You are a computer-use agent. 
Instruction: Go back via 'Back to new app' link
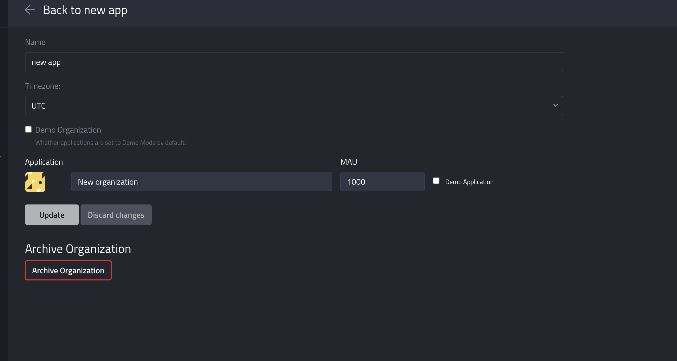(85, 10)
